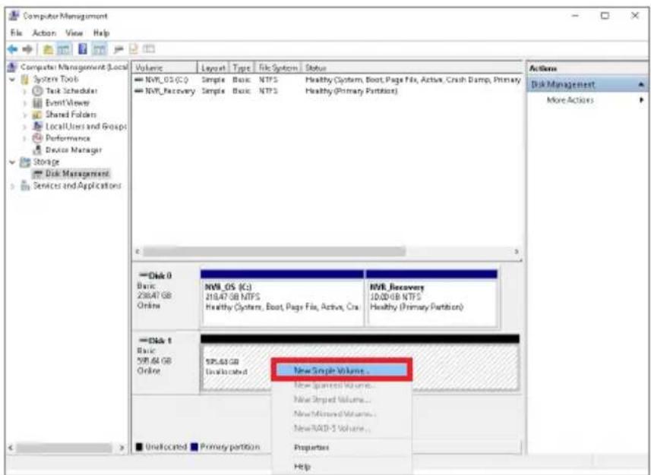Expand the Services and Applications node
The height and width of the screenshot is (475, 651).
[12, 186]
